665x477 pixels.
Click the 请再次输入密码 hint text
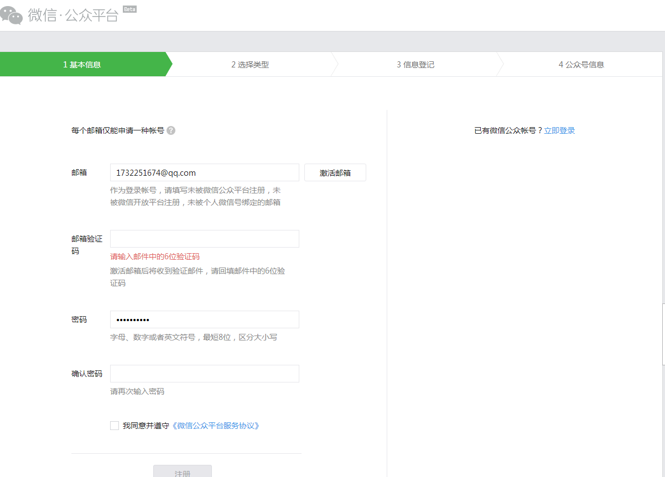[137, 391]
